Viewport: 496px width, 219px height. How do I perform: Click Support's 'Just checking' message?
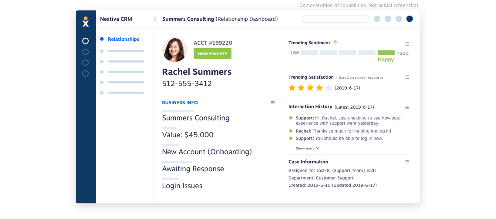348,121
